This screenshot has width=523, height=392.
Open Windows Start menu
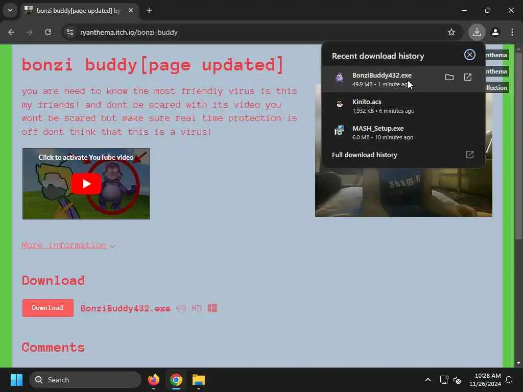click(x=16, y=380)
